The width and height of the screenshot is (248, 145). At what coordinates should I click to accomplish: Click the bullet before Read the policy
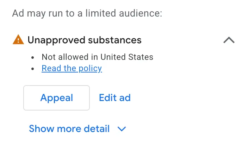[x=32, y=69]
